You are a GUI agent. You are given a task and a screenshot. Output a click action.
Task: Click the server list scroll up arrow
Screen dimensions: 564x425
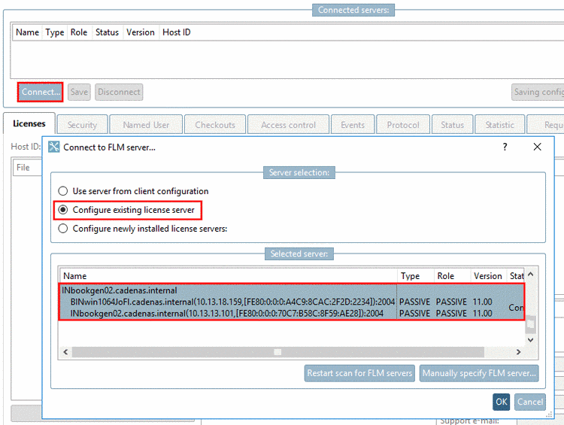tap(531, 275)
